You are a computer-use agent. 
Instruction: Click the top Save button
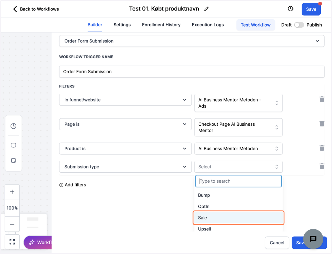pos(311,9)
